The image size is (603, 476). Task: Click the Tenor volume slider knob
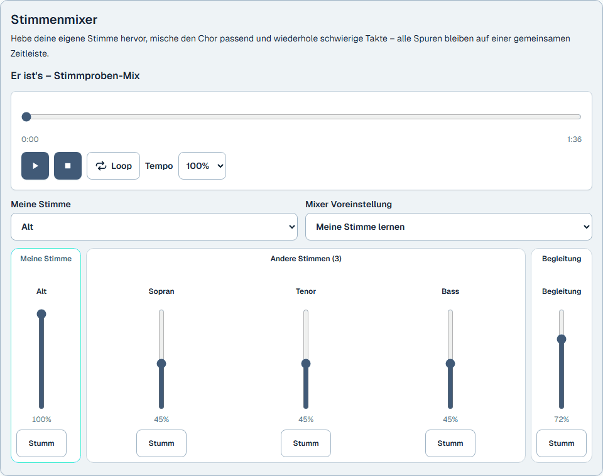(306, 364)
